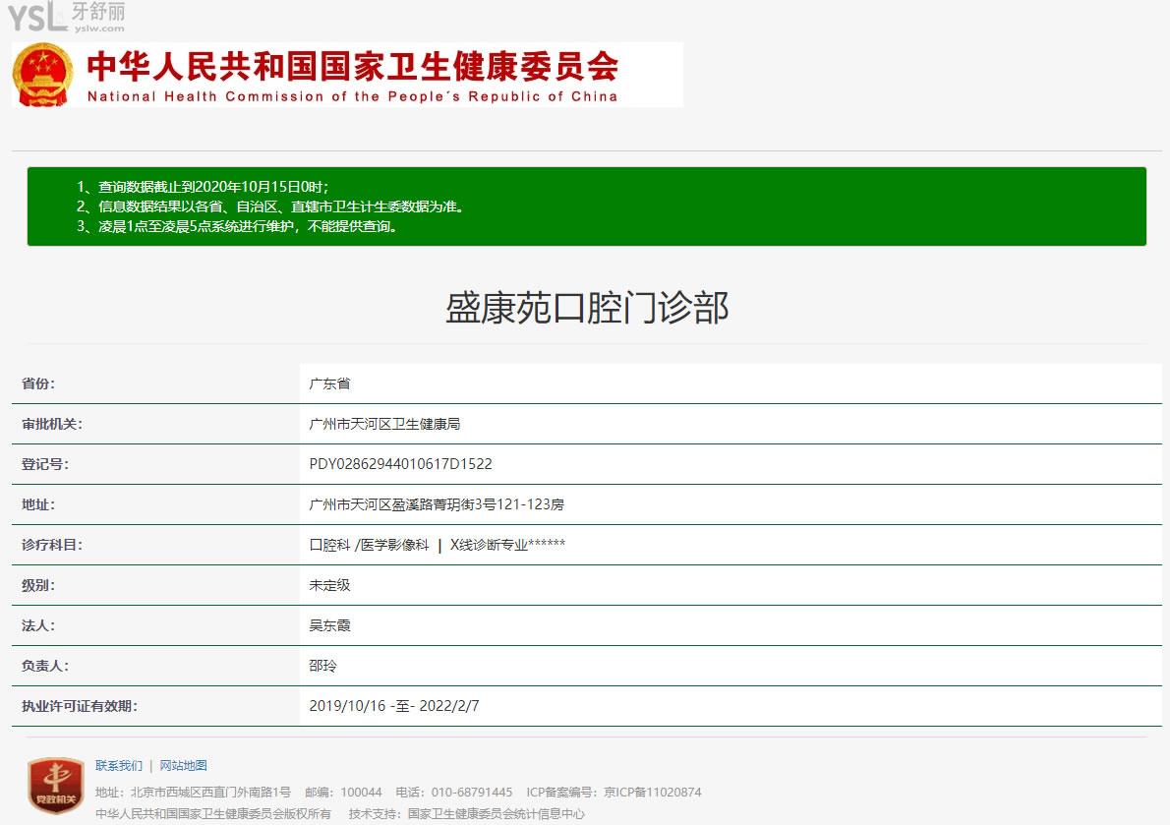The width and height of the screenshot is (1170, 825).
Task: Click the 审批机关: label
Action: pyautogui.click(x=52, y=424)
